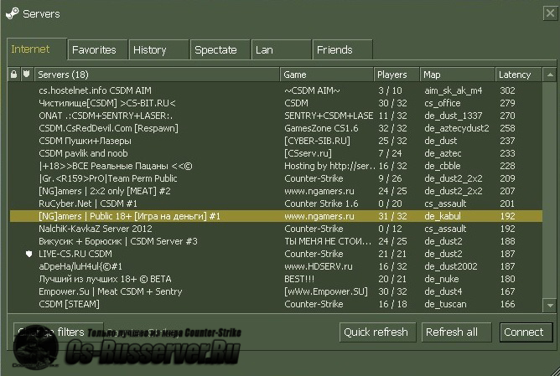
Task: Click map name de_nuke
Action: tap(442, 279)
